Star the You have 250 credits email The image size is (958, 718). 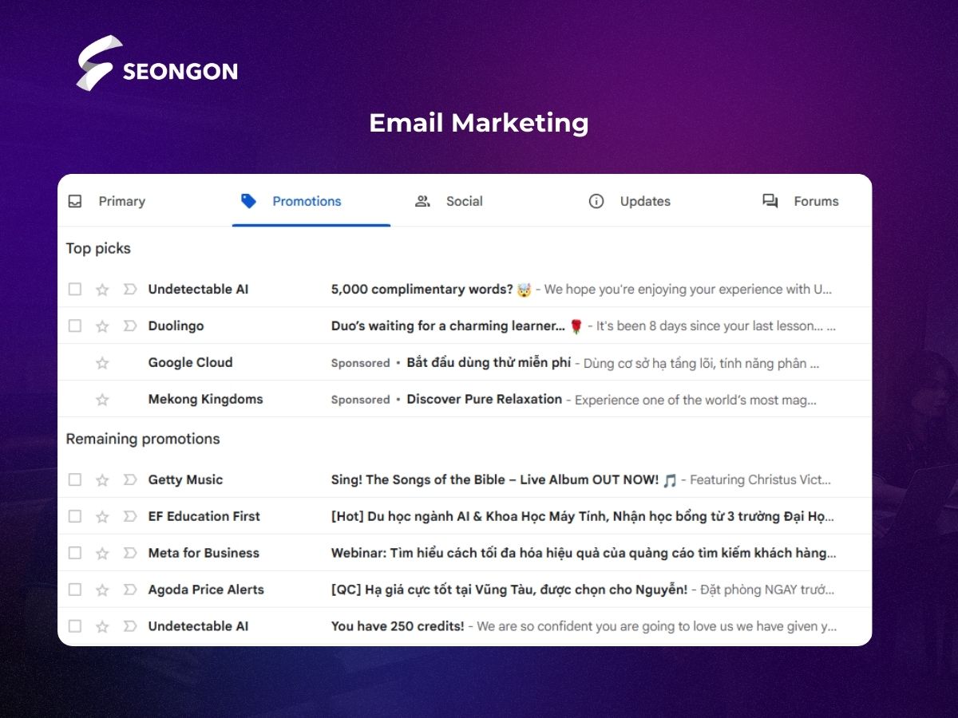[102, 626]
